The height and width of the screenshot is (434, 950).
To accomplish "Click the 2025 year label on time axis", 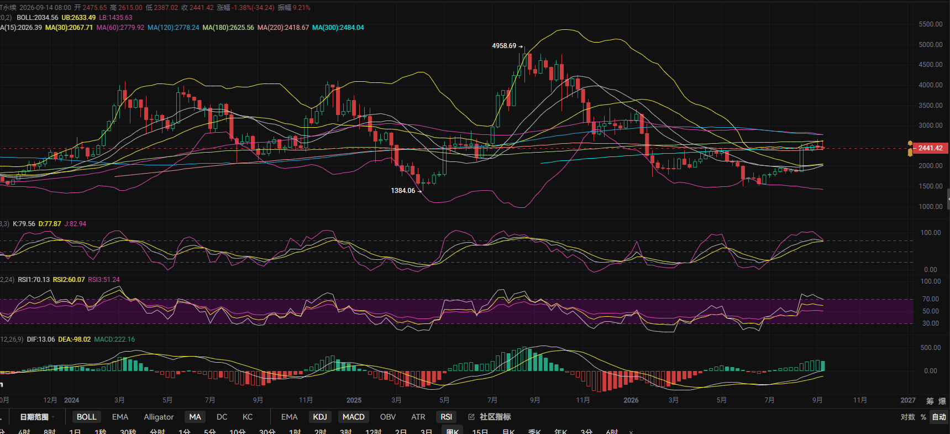I will pos(354,400).
